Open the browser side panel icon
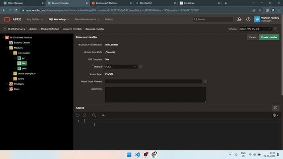This screenshot has height=159, width=283. pyautogui.click(x=267, y=10)
